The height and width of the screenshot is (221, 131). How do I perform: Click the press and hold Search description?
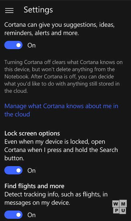(x=61, y=150)
